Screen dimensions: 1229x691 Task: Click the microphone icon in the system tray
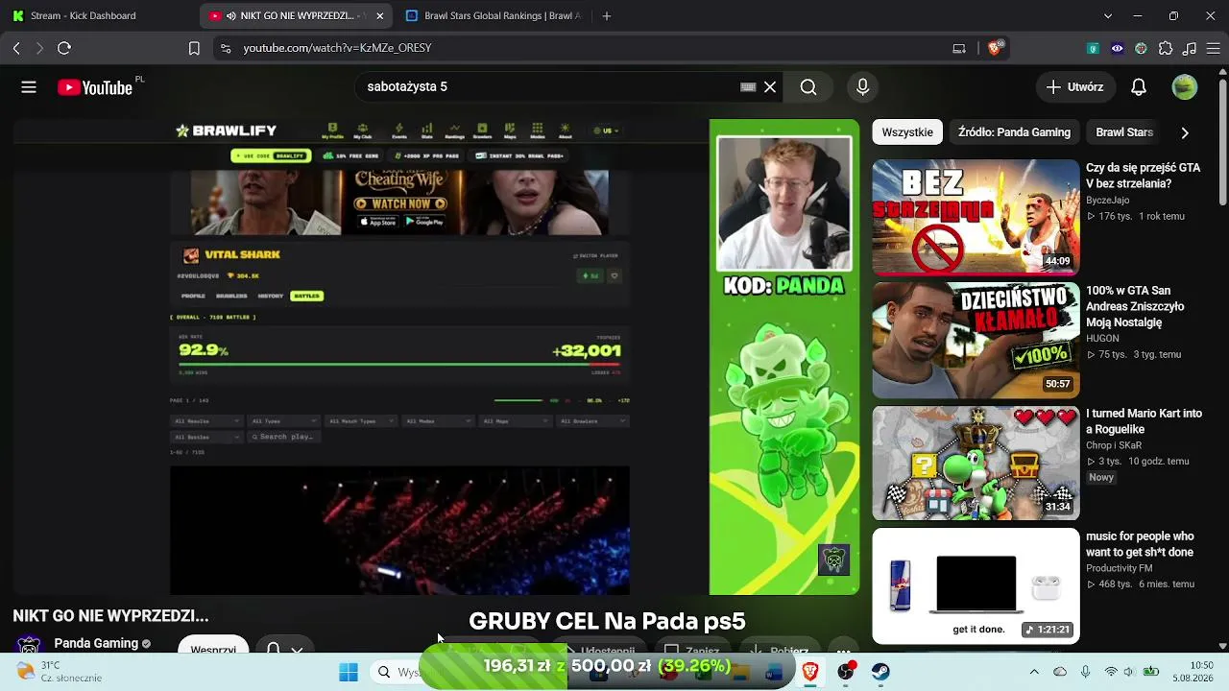(x=1085, y=672)
